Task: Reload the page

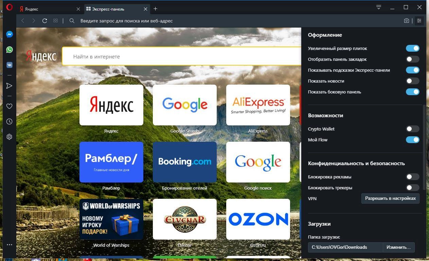Action: [44, 21]
